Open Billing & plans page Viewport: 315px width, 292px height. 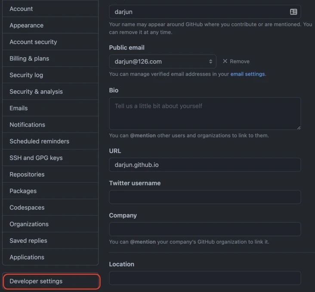29,58
